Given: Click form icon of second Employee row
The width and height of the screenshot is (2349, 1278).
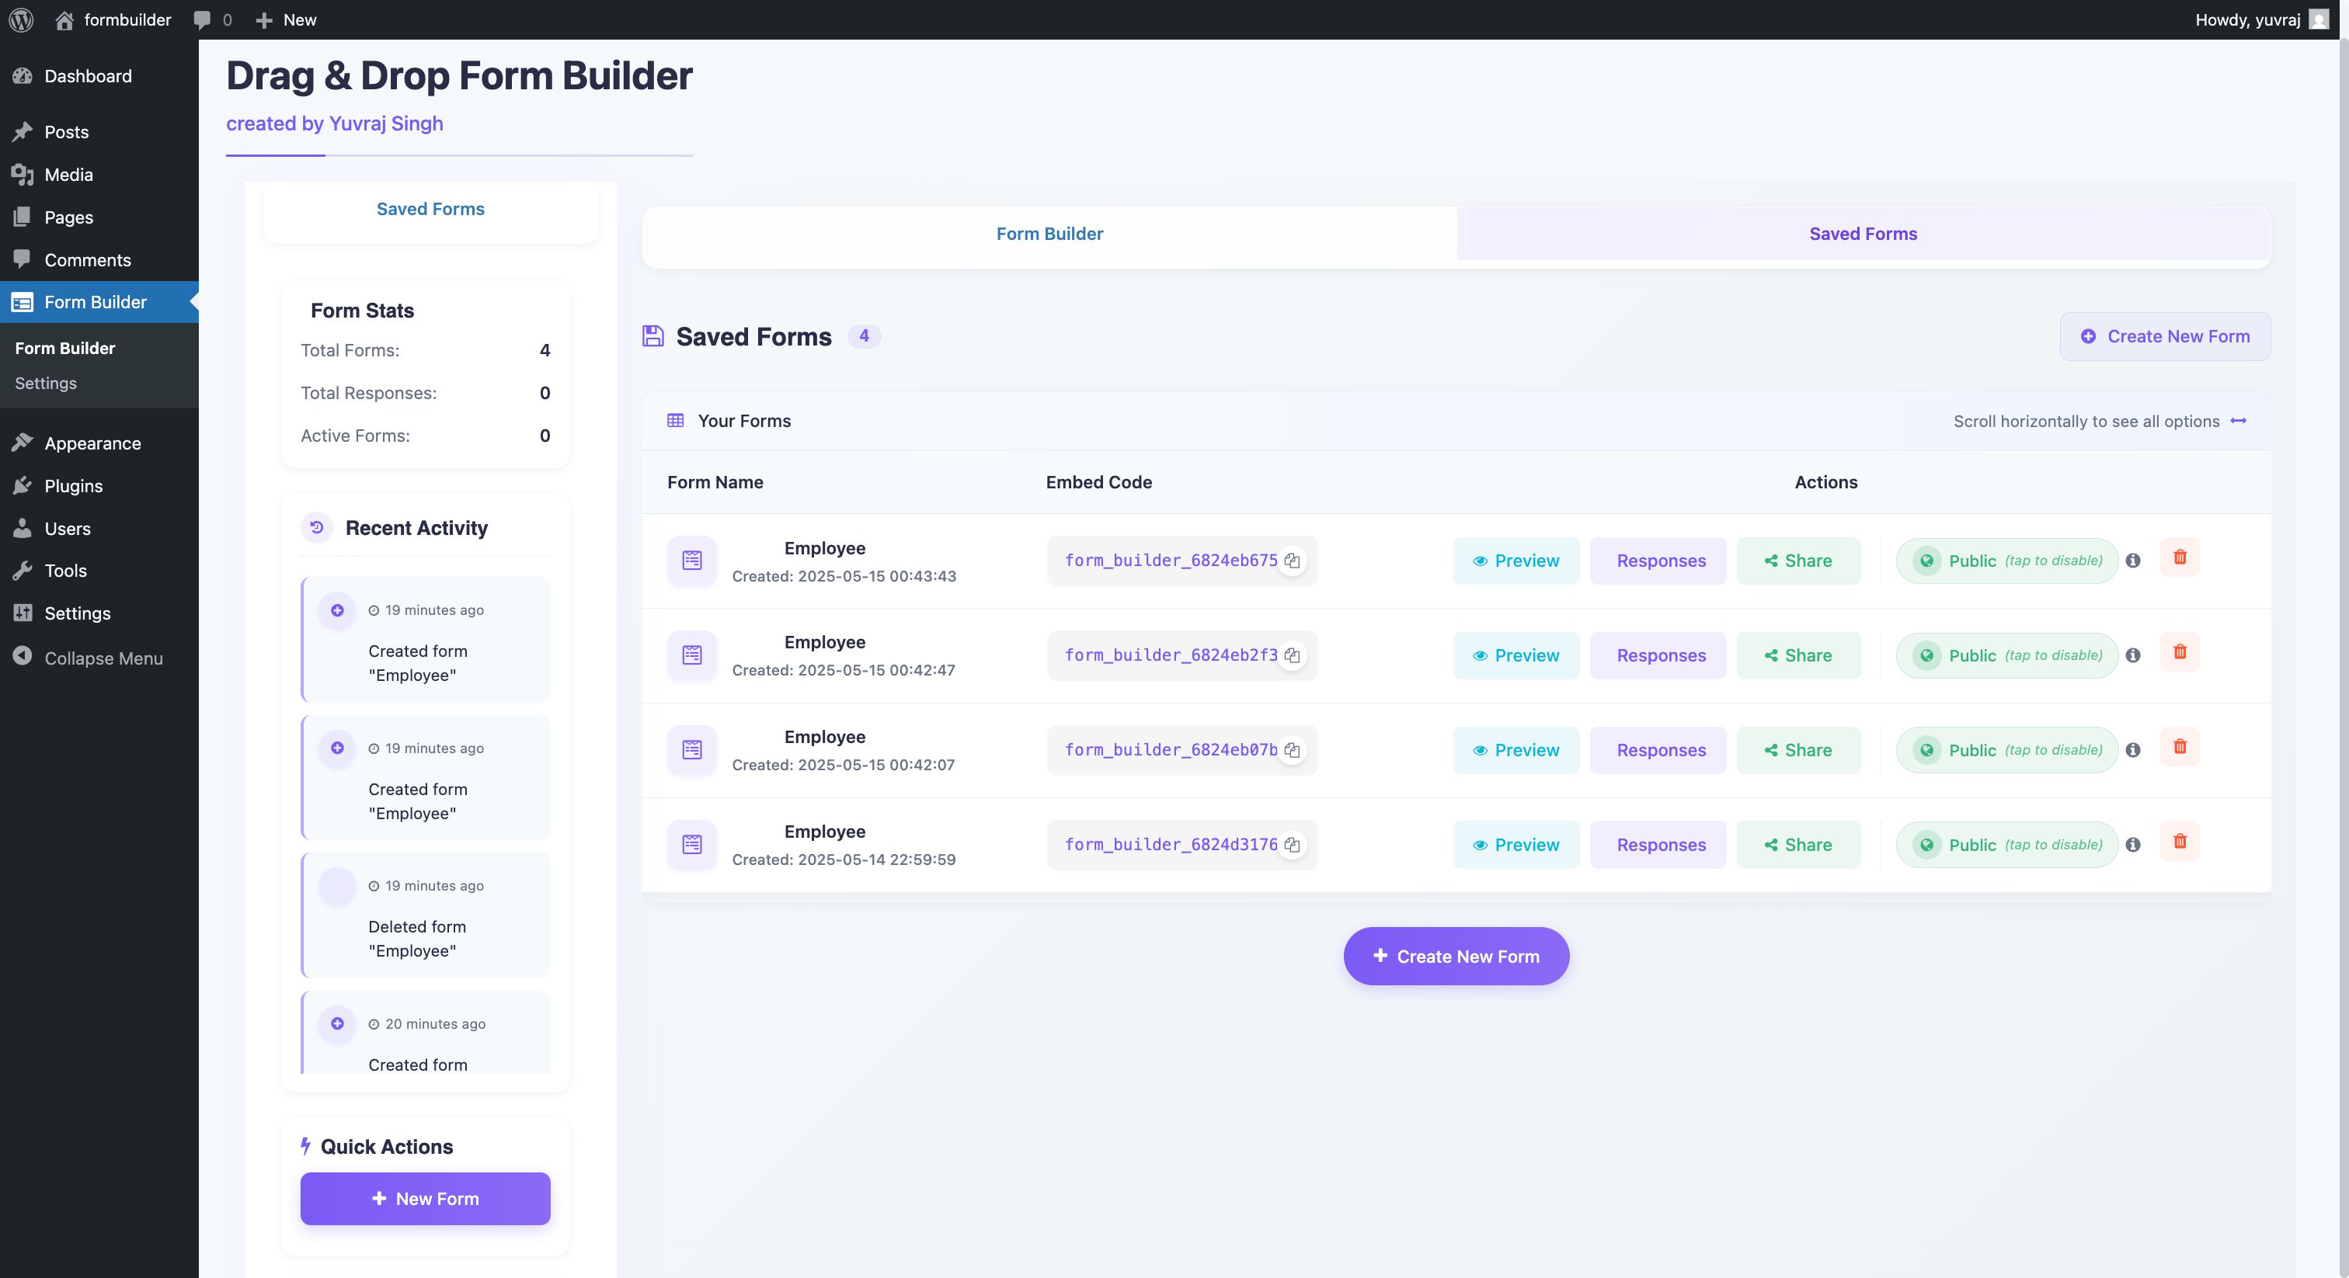Looking at the screenshot, I should click(x=692, y=655).
